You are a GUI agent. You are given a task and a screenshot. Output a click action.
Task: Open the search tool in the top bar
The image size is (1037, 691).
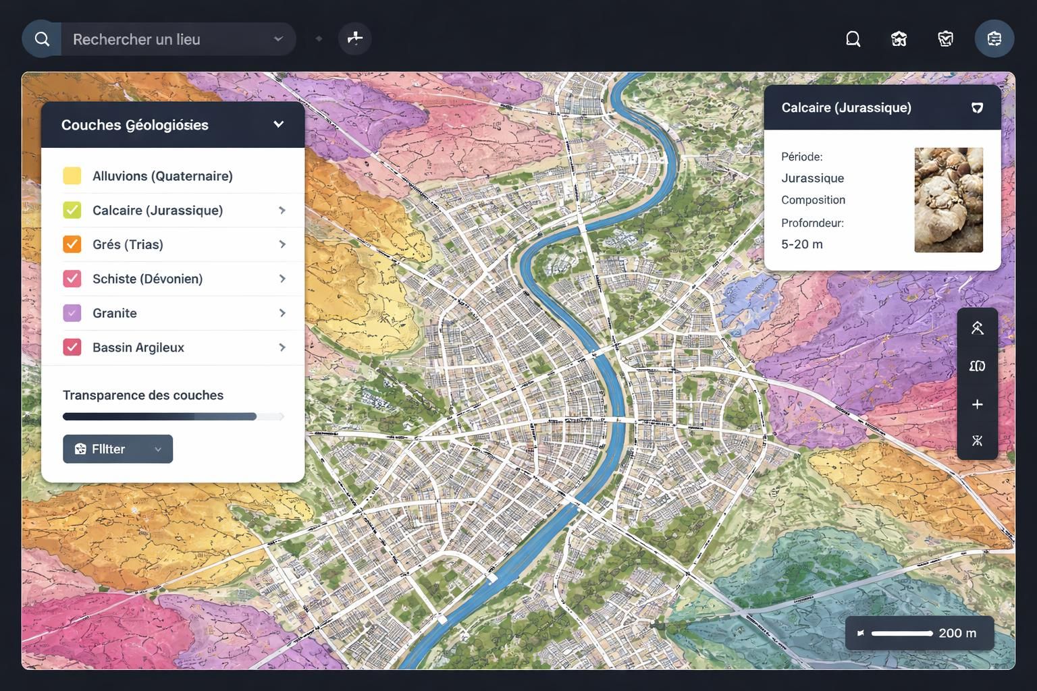coord(41,38)
